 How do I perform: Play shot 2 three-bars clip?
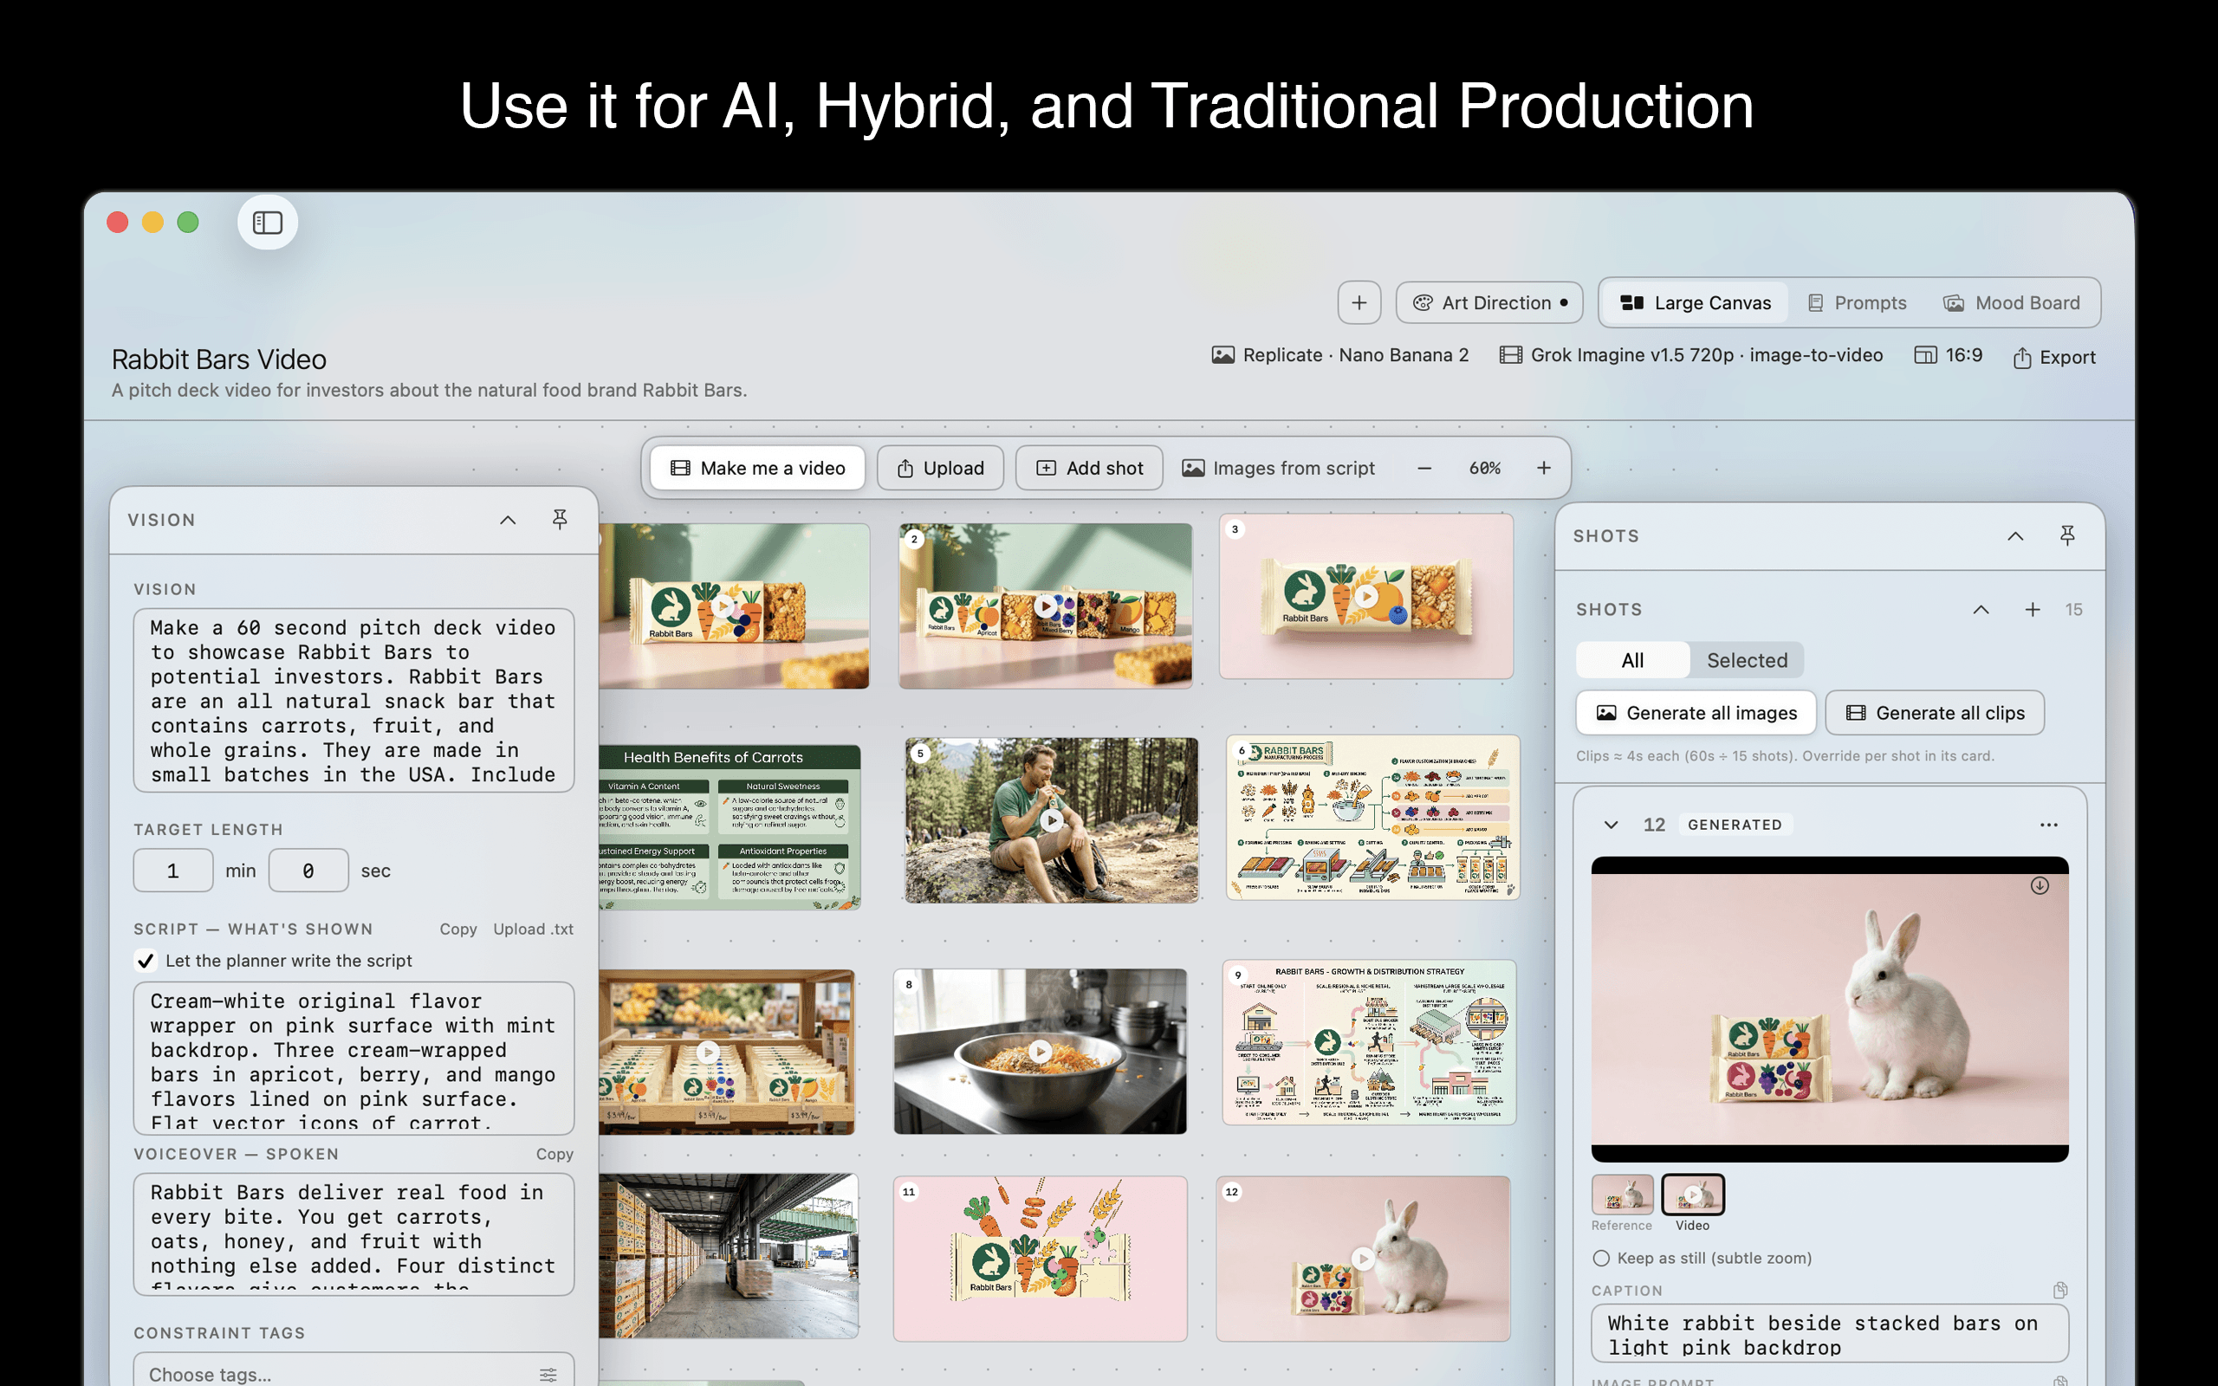(x=1045, y=606)
